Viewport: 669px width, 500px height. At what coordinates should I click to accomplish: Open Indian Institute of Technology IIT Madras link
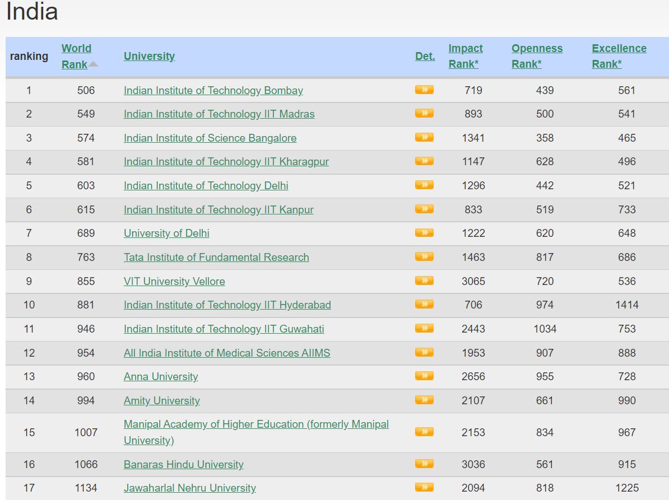coord(219,114)
